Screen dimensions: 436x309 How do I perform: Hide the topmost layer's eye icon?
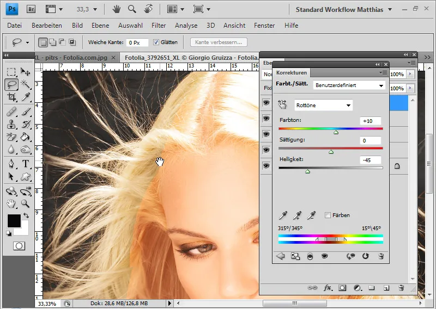pos(266,103)
